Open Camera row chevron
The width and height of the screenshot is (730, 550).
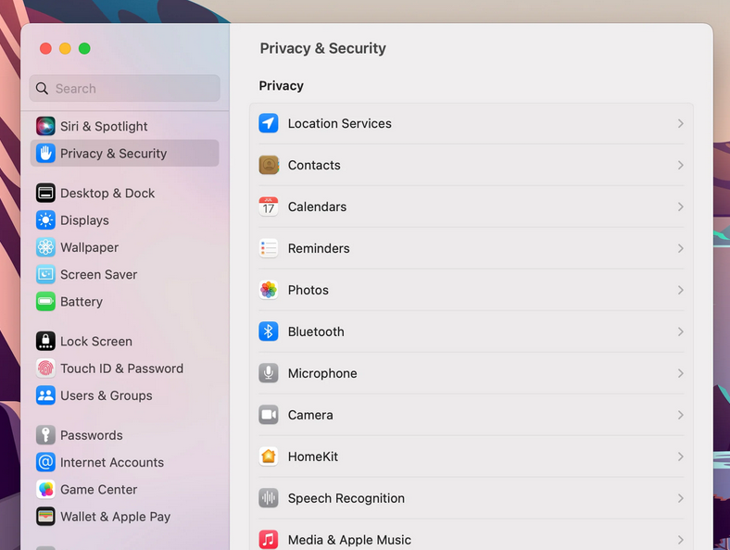coord(681,415)
